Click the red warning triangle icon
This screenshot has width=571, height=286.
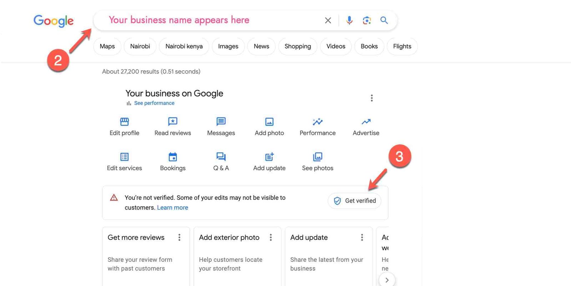(114, 198)
